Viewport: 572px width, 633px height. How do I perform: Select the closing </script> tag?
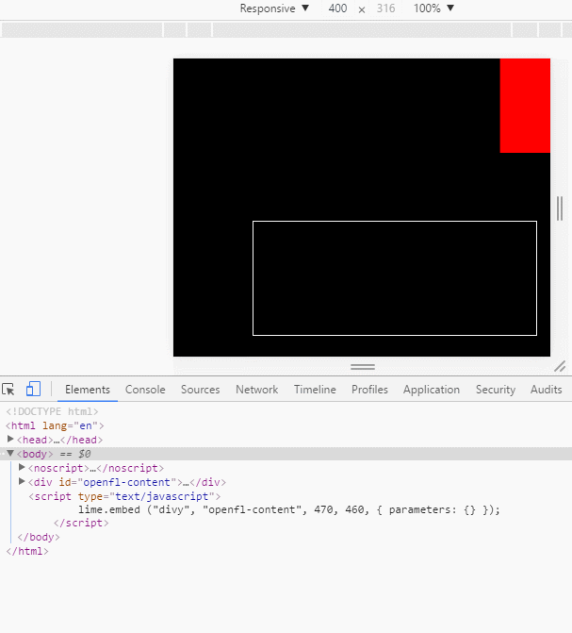pyautogui.click(x=81, y=523)
